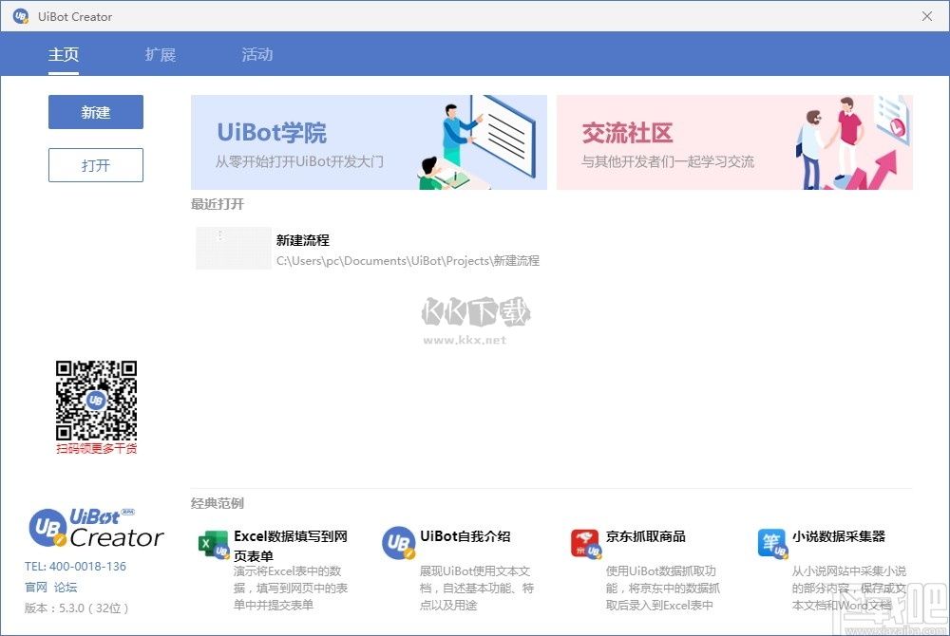Click the 打开 button
The width and height of the screenshot is (950, 636).
(x=96, y=165)
